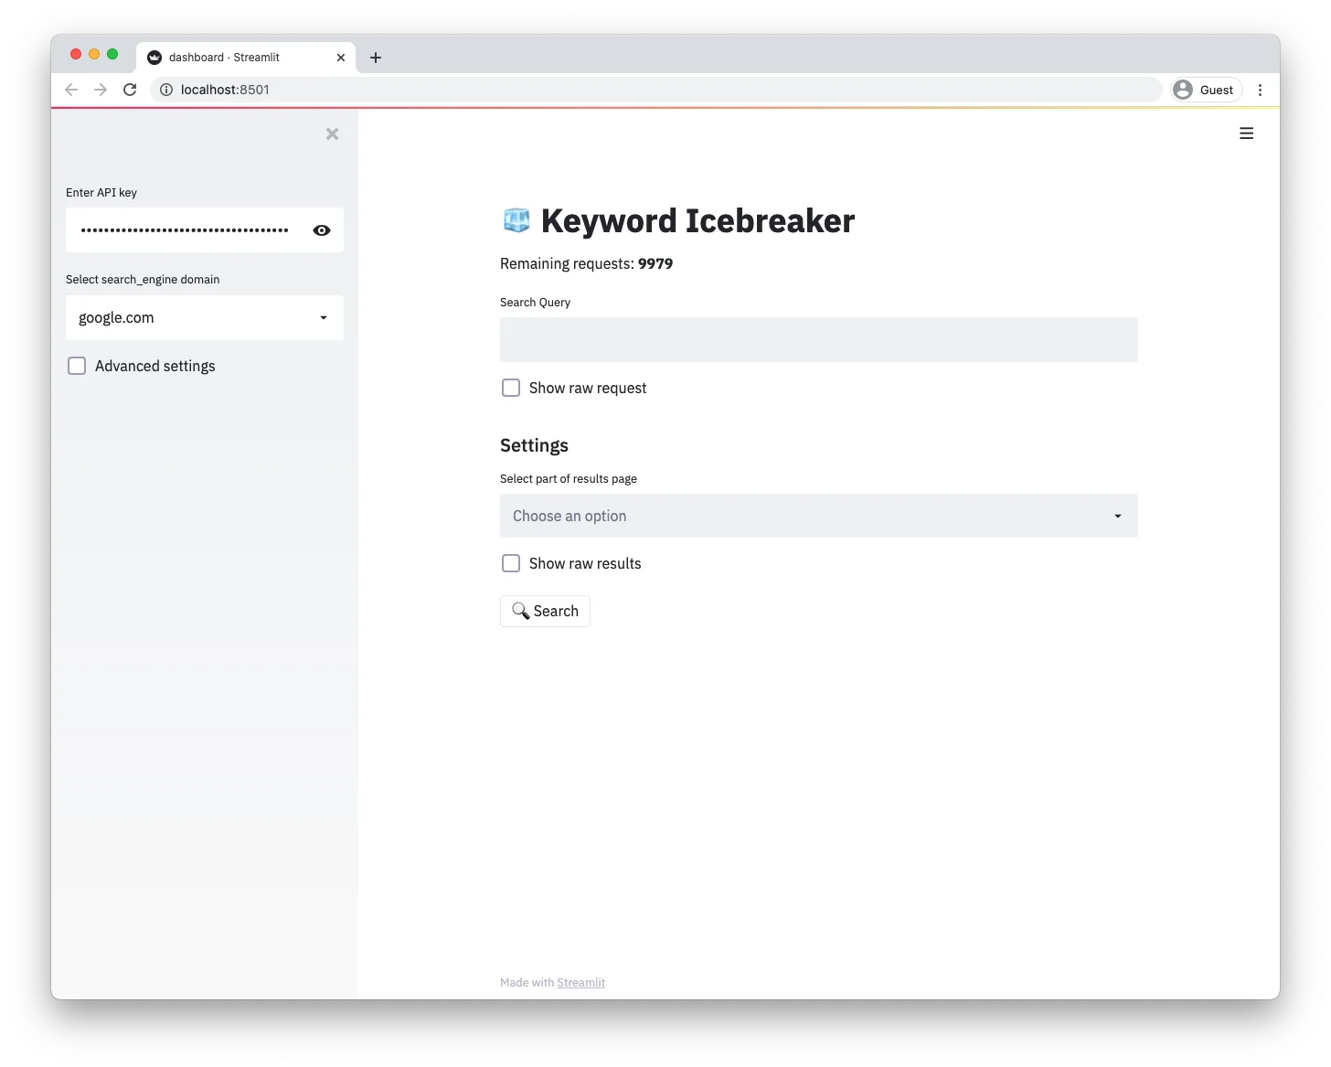Click the browser reload icon
This screenshot has height=1067, width=1331.
click(130, 90)
